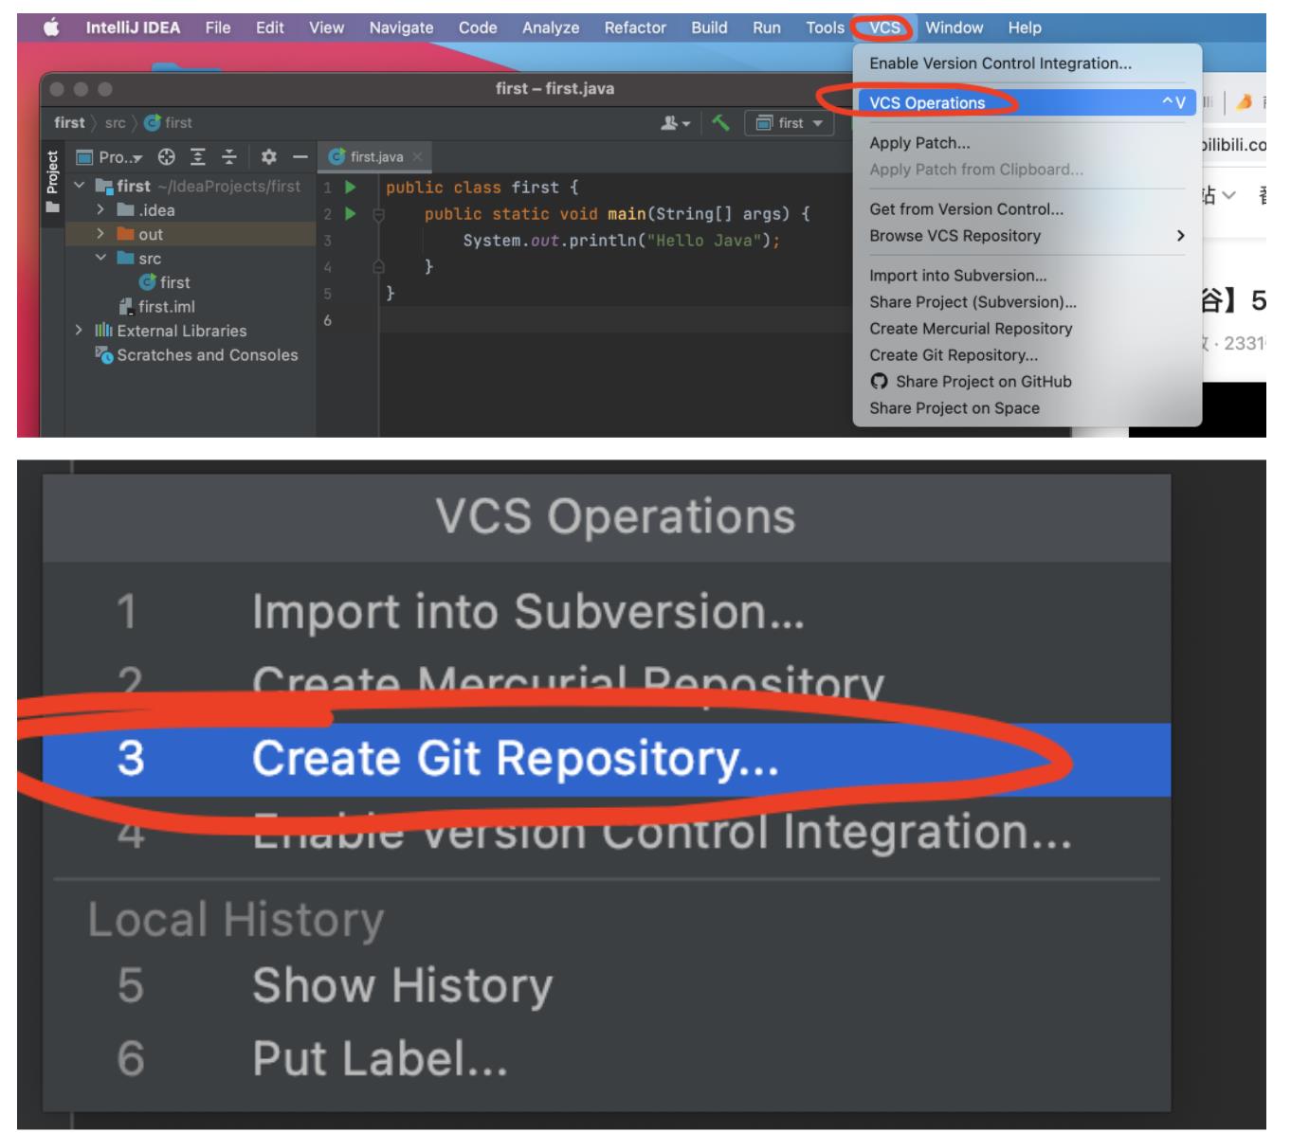Select Import into Subversion... in popup

607,612
